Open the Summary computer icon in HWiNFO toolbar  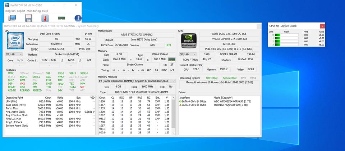12,18
